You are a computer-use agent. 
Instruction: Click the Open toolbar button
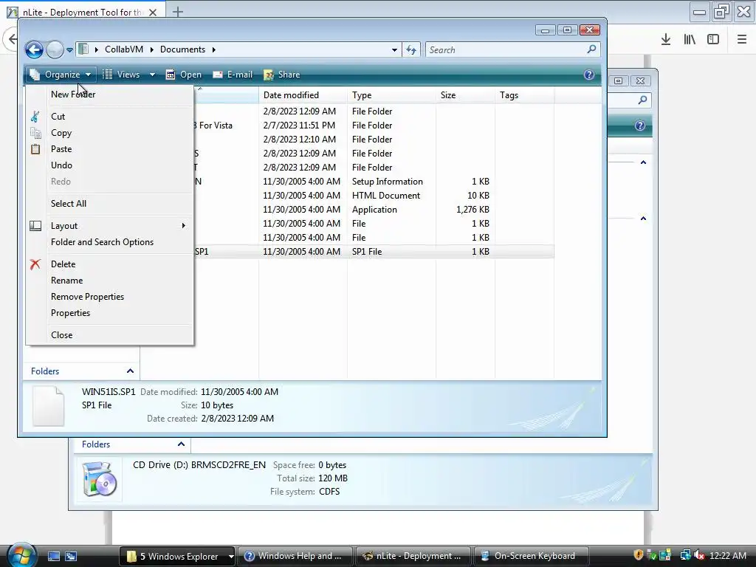[x=184, y=75]
